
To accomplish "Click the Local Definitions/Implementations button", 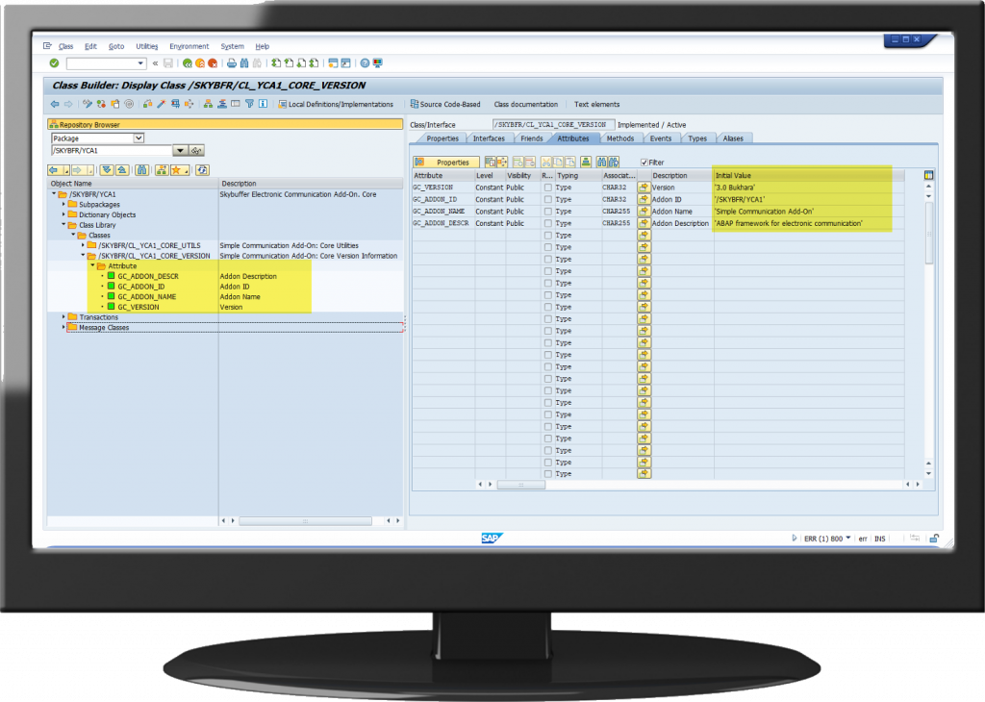I will pos(336,104).
